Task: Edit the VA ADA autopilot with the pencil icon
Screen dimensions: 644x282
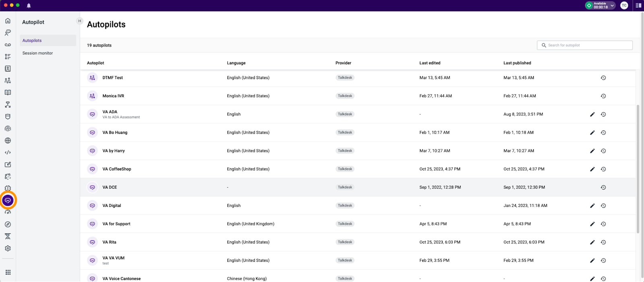Action: point(592,114)
